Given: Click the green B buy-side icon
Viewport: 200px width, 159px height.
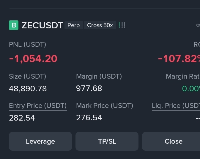Looking at the screenshot, I should point(14,25).
